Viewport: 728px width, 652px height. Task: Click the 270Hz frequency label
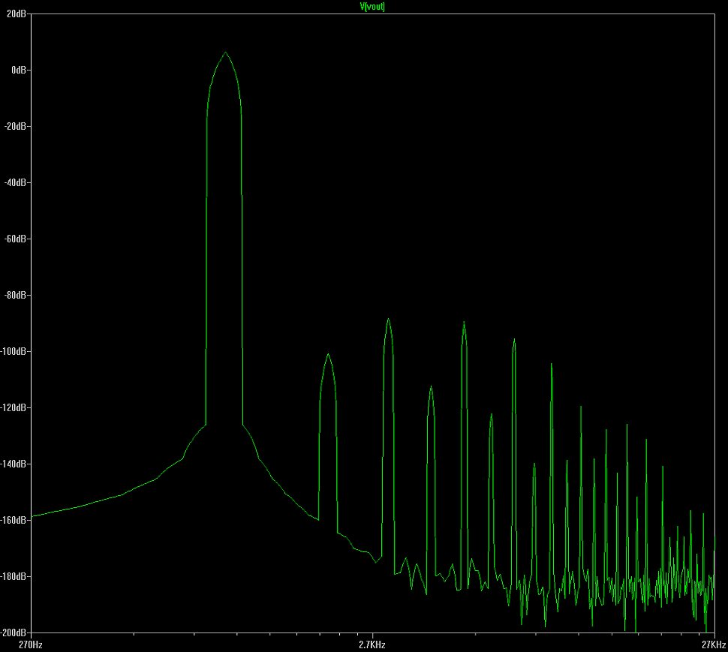click(31, 644)
